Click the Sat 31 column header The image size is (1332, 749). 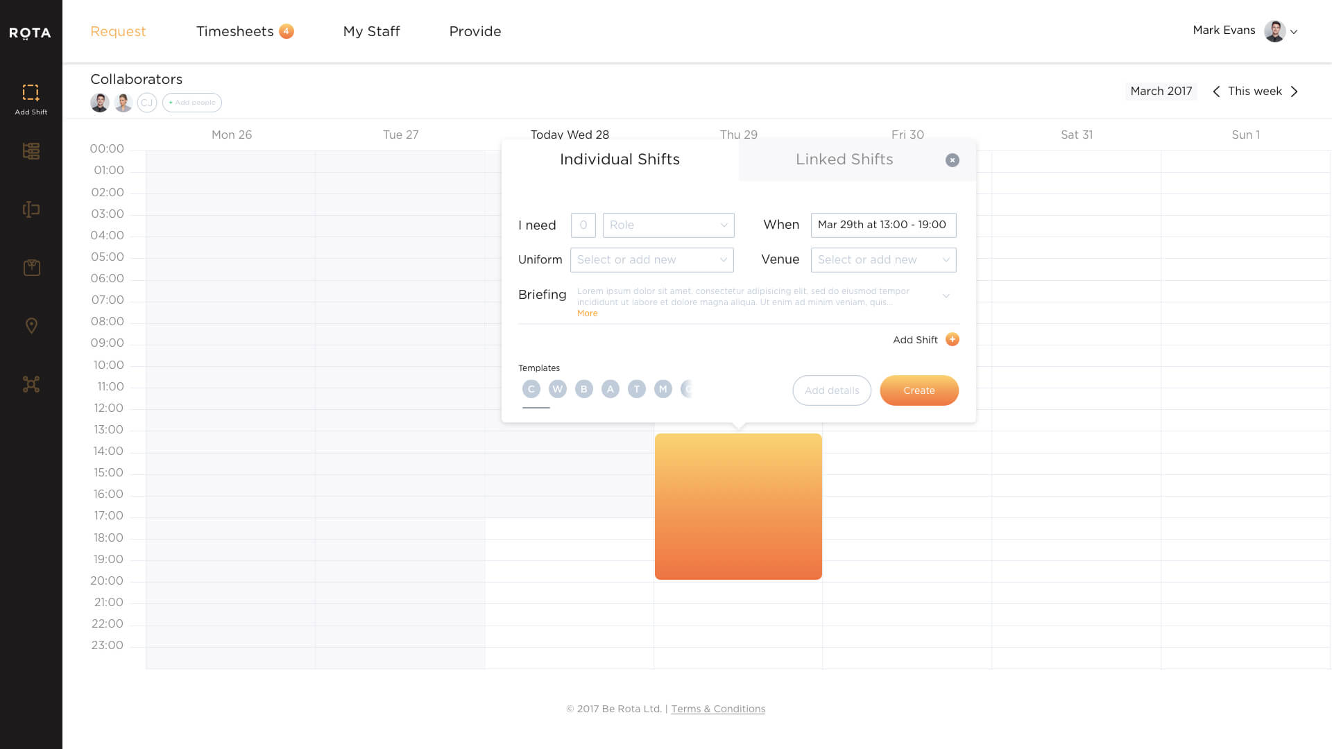[1077, 135]
